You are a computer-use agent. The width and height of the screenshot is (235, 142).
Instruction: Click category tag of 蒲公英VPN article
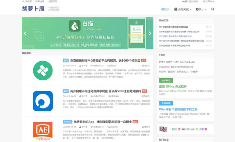click(x=66, y=91)
